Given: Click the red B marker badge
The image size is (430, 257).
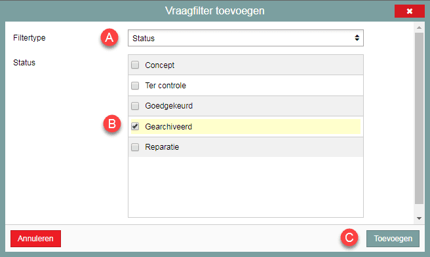Looking at the screenshot, I should (112, 124).
